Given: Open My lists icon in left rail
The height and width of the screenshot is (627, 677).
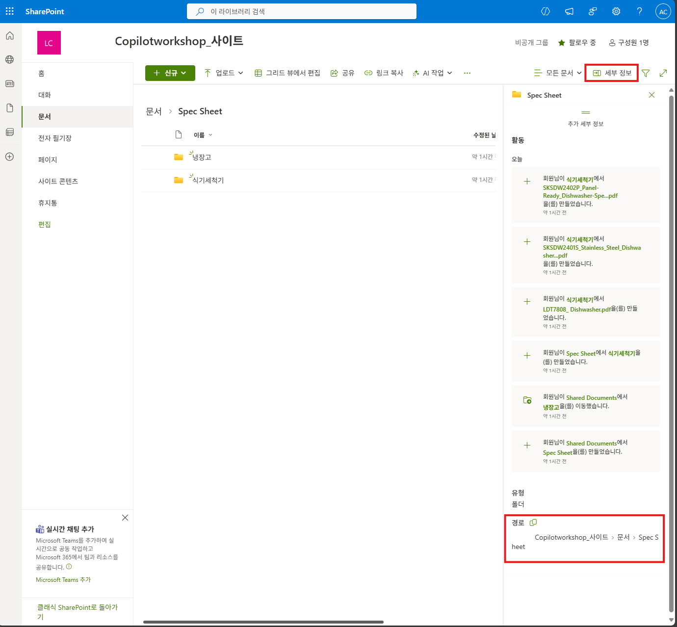Looking at the screenshot, I should click(10, 132).
